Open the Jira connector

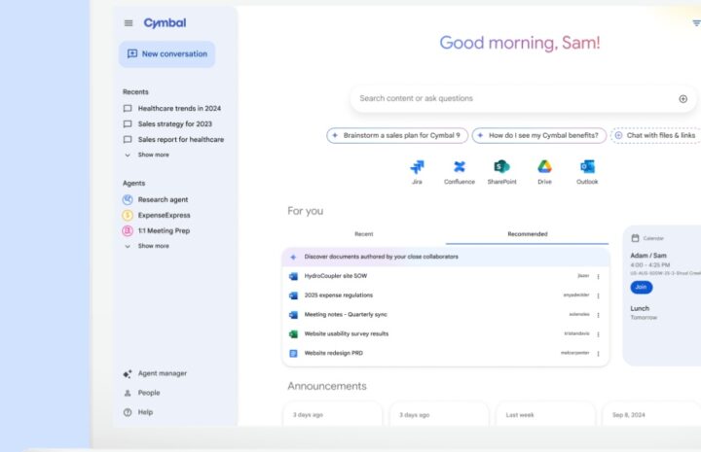point(417,172)
